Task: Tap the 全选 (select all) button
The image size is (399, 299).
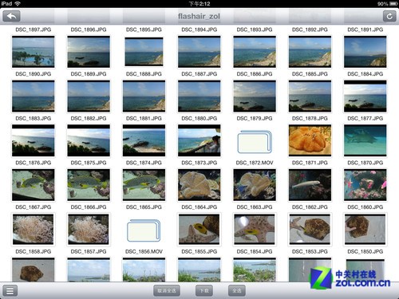Action: [237, 291]
